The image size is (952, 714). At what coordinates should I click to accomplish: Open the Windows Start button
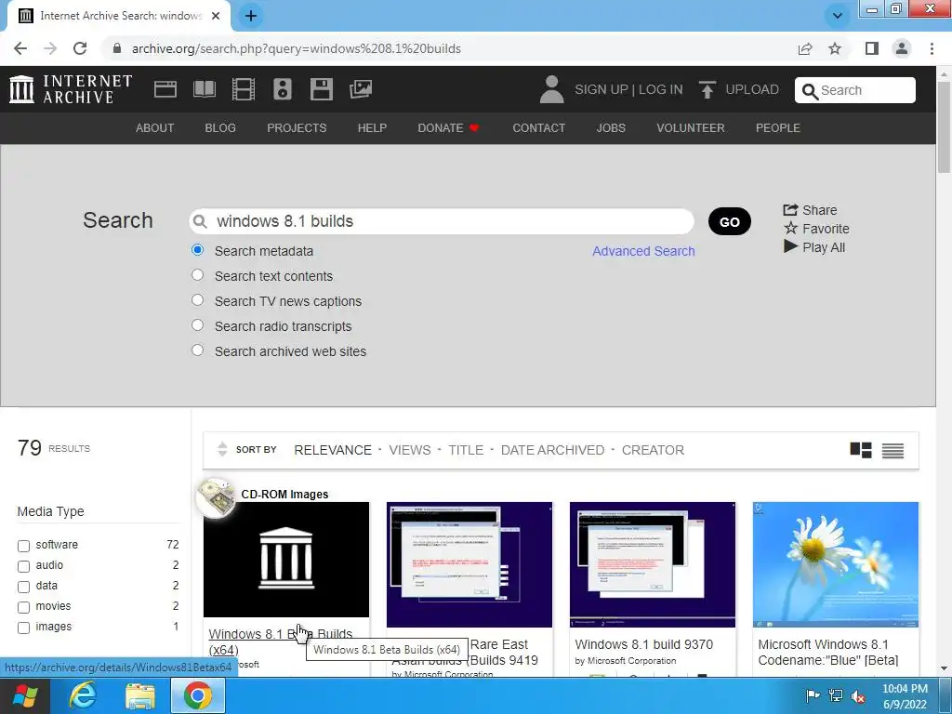coord(25,695)
